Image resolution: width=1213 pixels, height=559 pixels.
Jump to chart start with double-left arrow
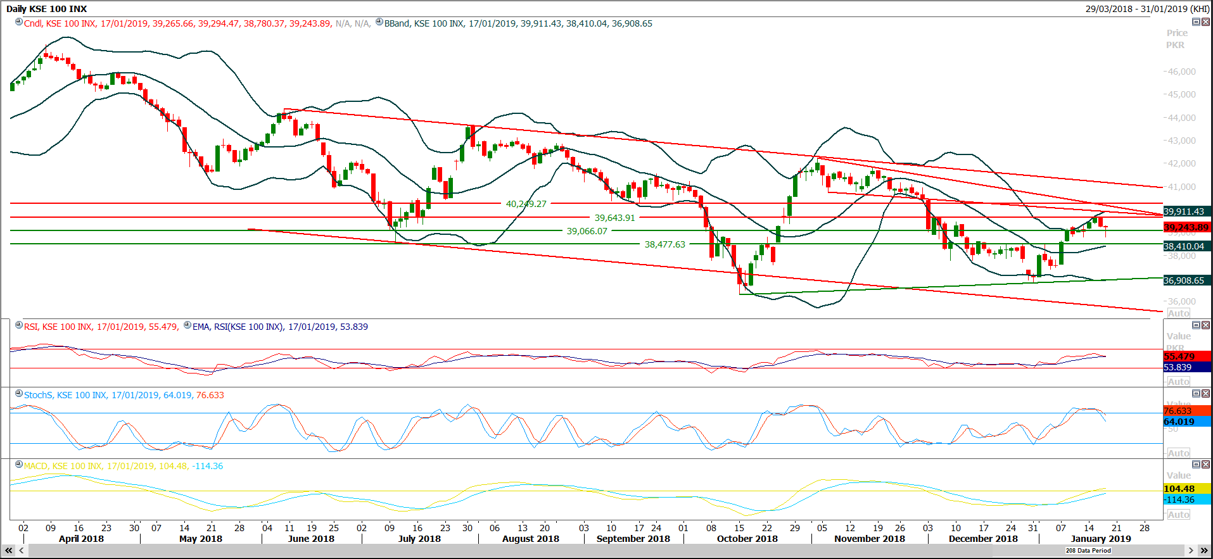coord(9,551)
